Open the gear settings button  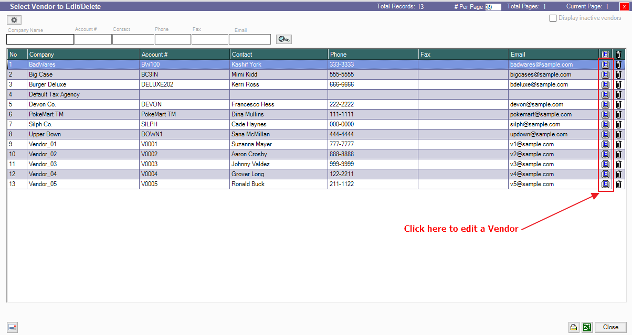14,19
